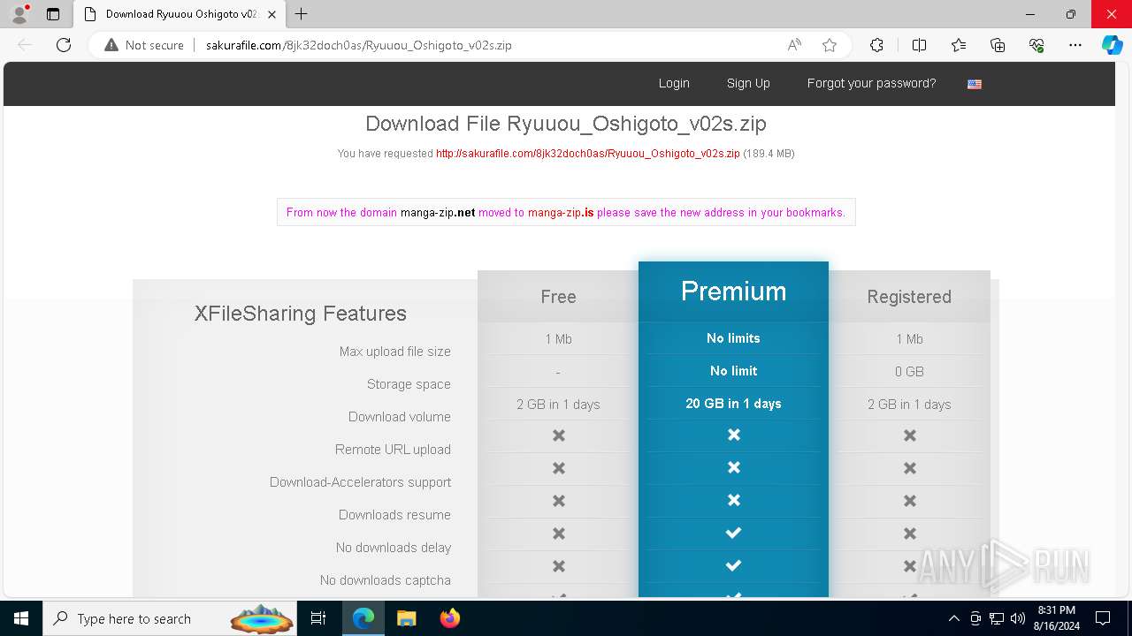Screen dimensions: 1132x636
Task: Select the Registered plan header
Action: pos(909,297)
